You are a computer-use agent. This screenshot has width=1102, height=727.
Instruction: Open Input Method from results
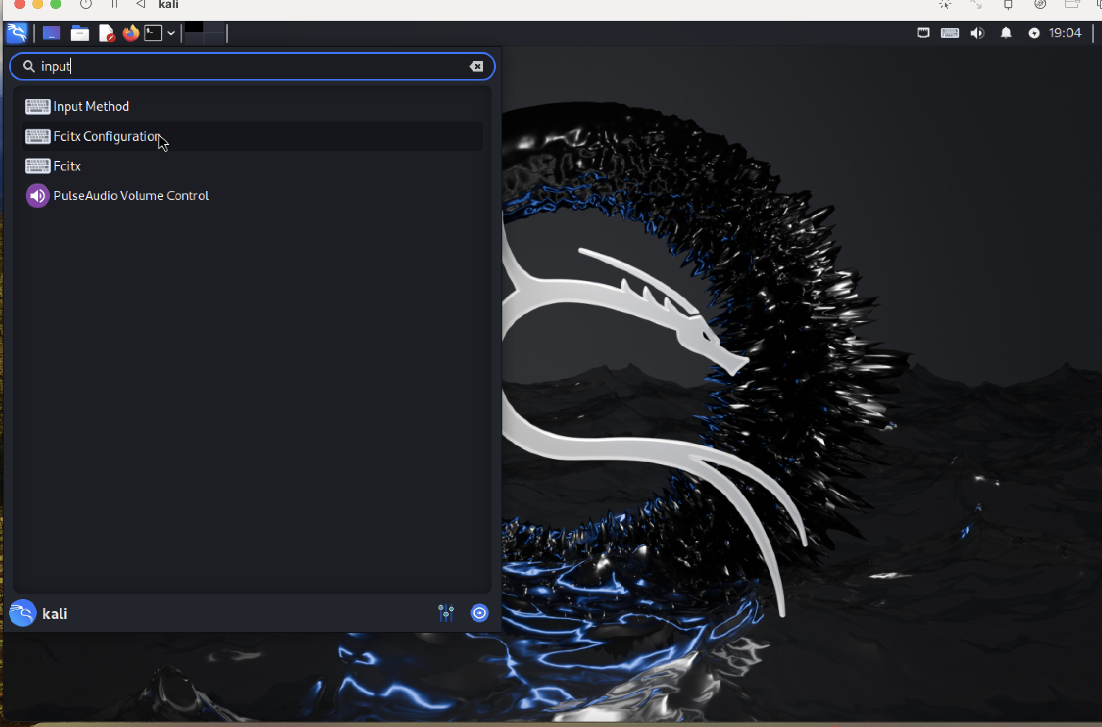pyautogui.click(x=253, y=107)
